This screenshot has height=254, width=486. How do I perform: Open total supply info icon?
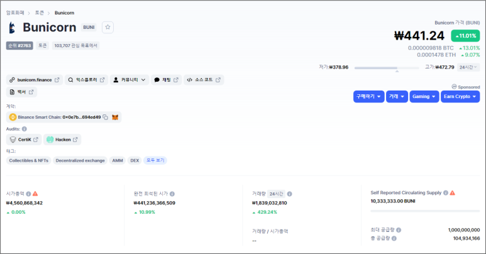tap(394, 238)
